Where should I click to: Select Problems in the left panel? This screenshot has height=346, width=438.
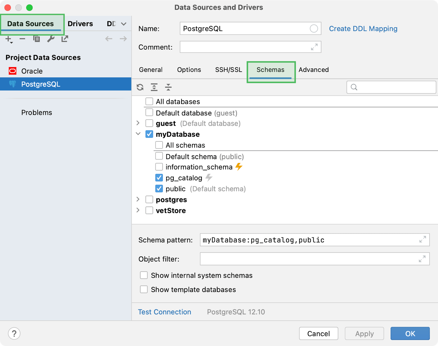click(x=37, y=113)
